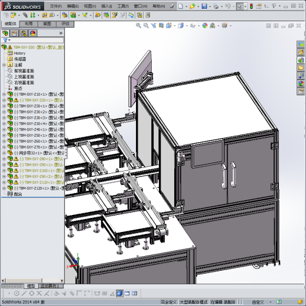Click the feature tree horizontal scrollbar
This screenshot has width=306, height=306.
32,281
